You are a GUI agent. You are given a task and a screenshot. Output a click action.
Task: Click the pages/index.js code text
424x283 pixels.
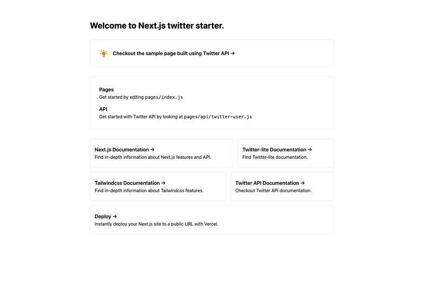point(164,97)
